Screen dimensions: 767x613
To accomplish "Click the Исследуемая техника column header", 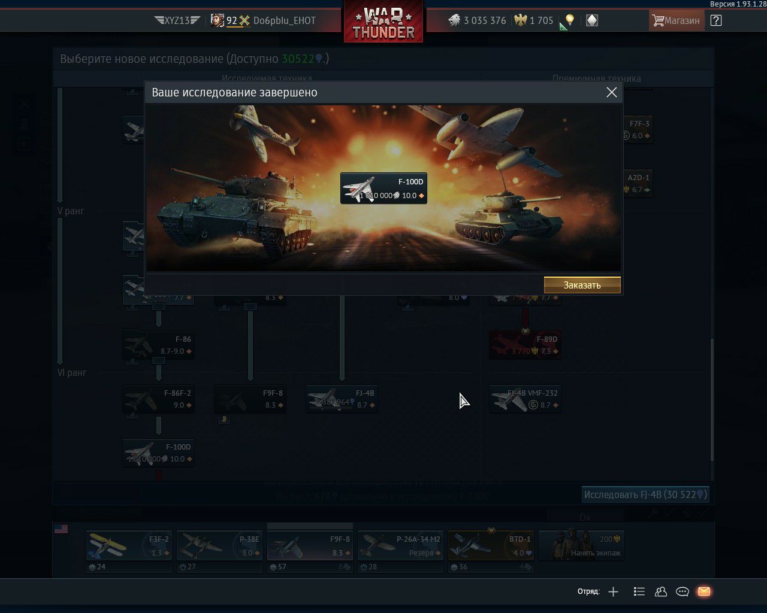I will coord(267,78).
